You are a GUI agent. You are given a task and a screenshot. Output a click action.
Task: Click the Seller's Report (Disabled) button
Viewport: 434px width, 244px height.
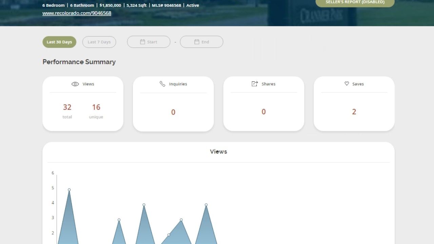point(355,3)
